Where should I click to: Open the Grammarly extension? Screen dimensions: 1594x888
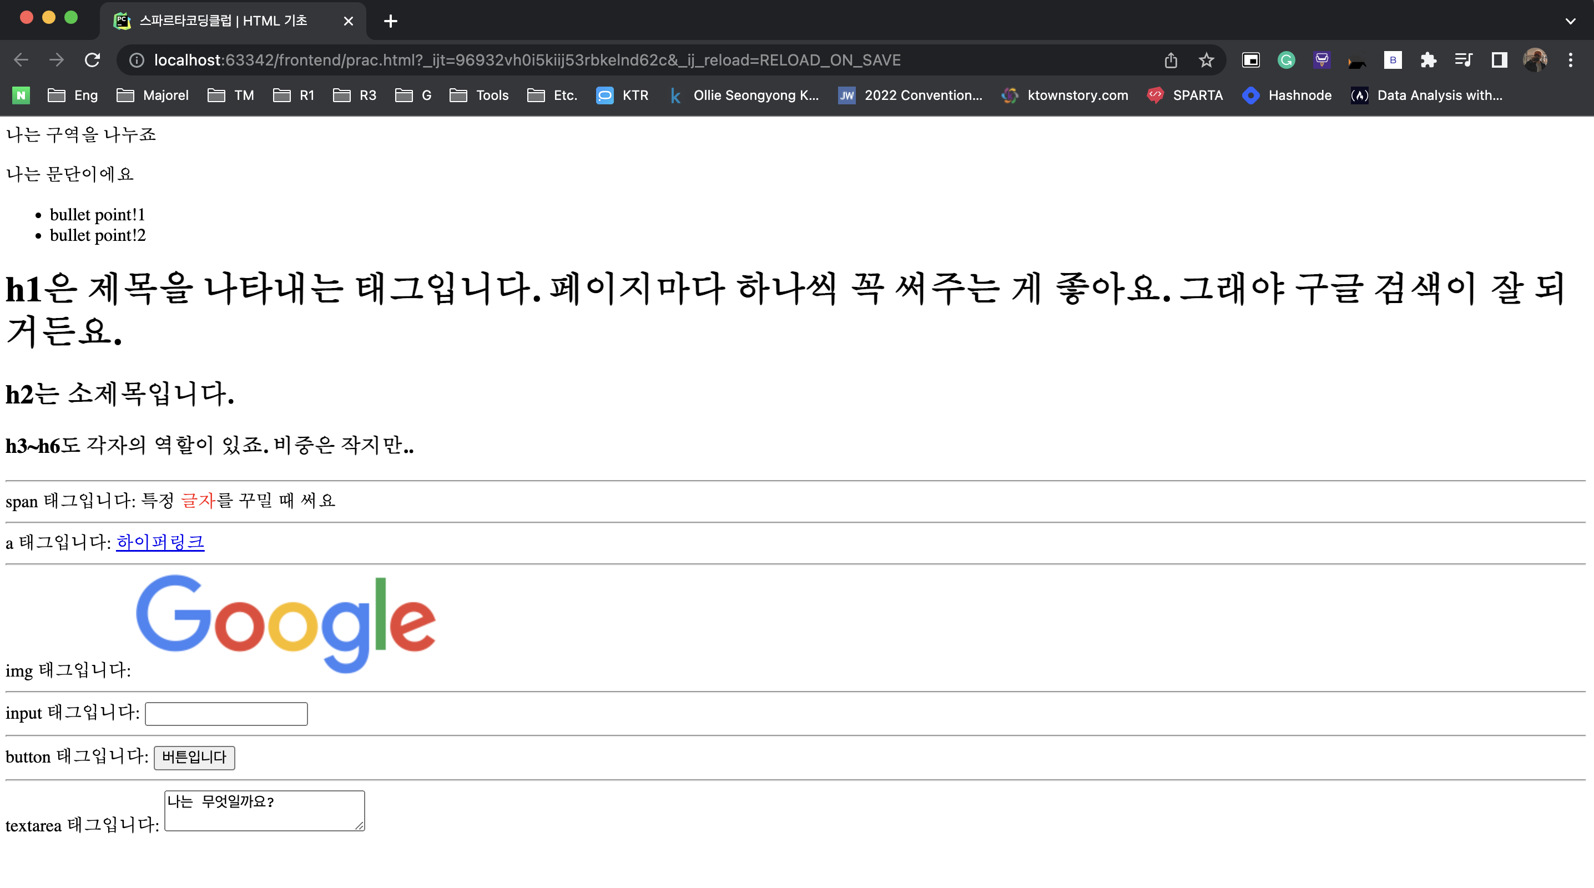coord(1287,60)
